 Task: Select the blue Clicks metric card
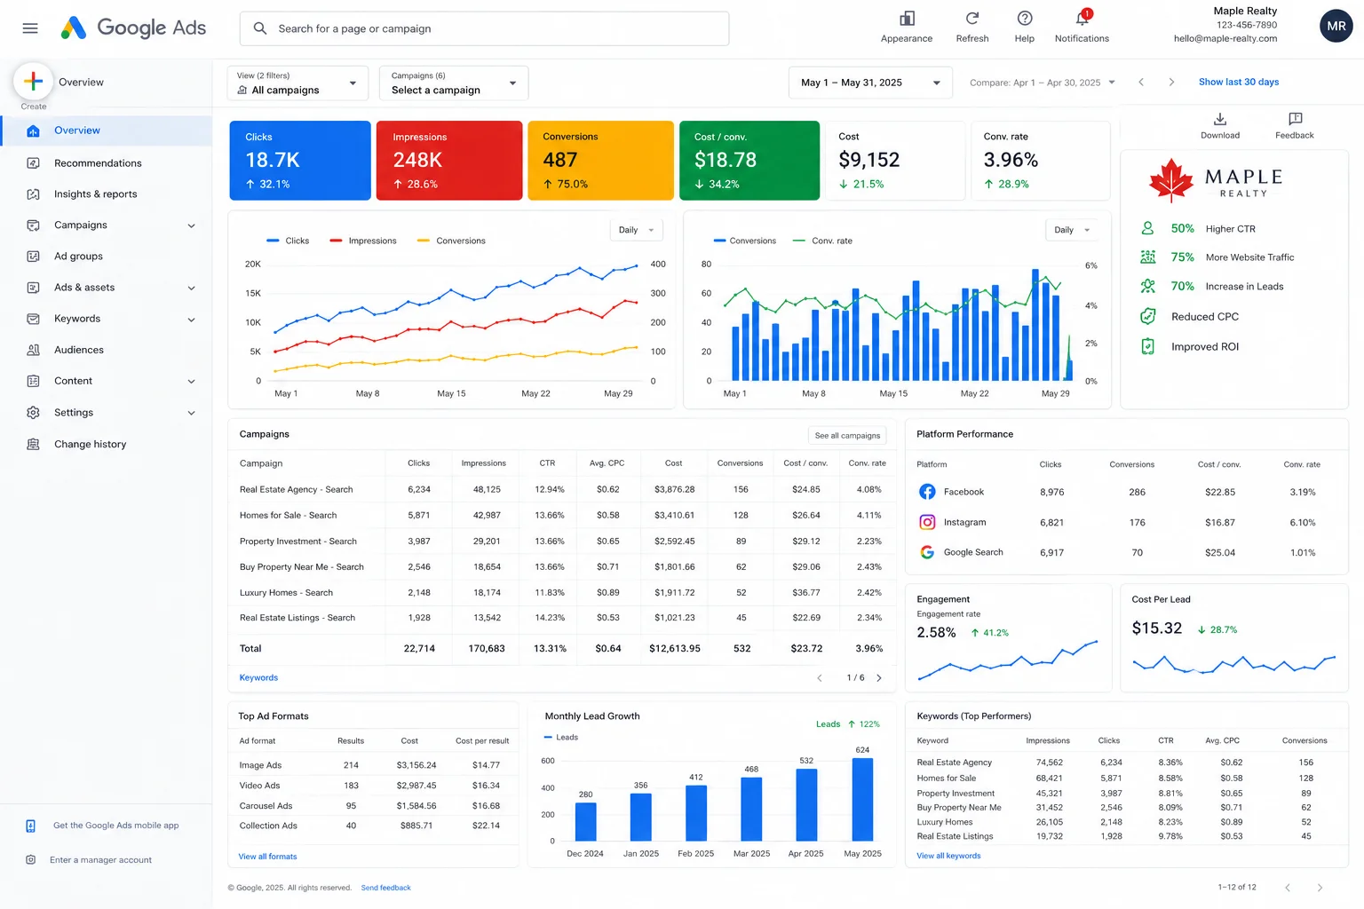click(300, 161)
